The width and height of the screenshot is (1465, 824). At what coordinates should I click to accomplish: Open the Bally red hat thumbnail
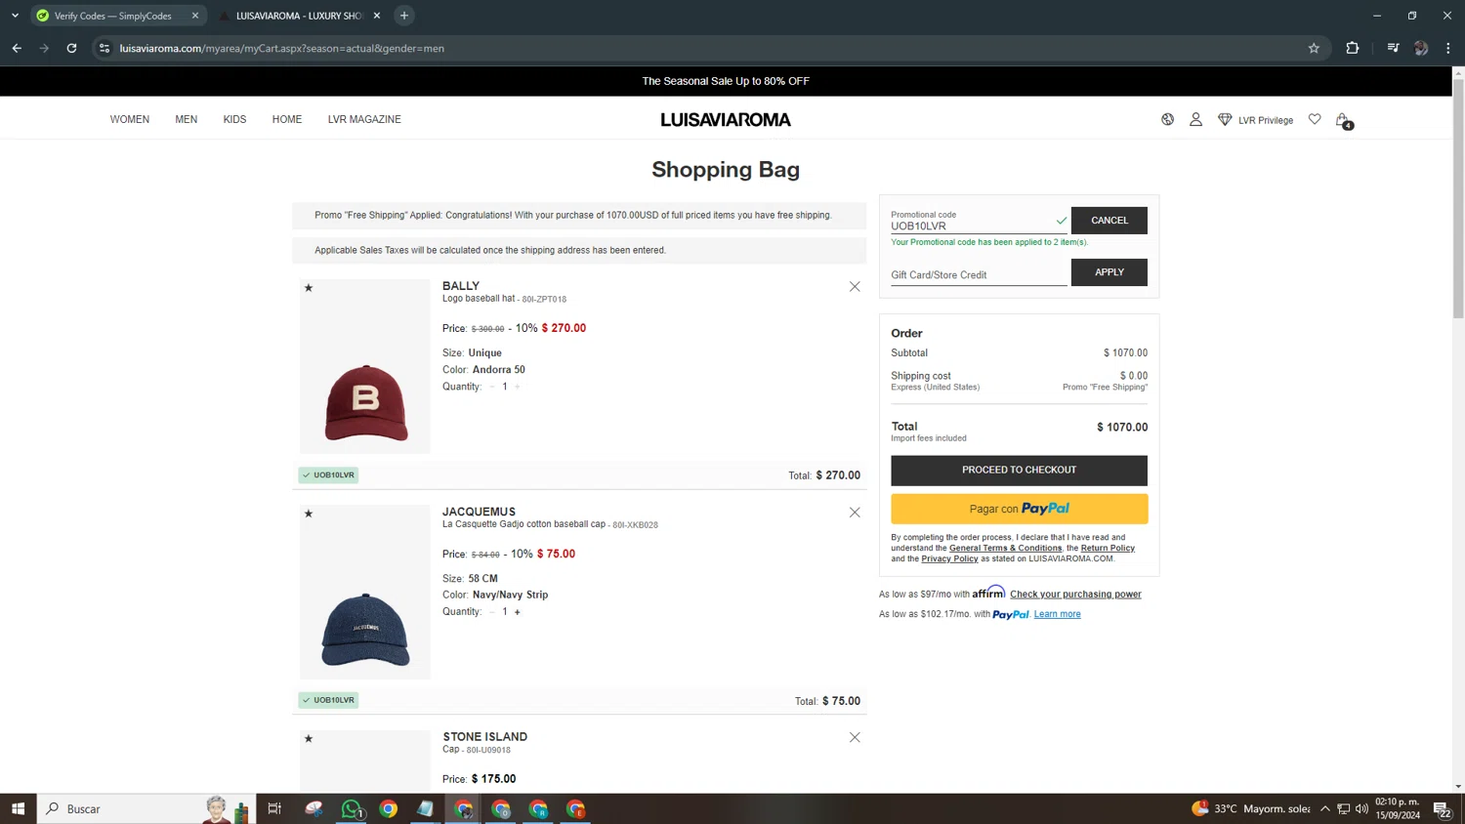click(365, 367)
